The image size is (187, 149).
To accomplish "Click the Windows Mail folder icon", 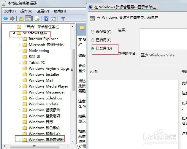I will pos(25,80).
